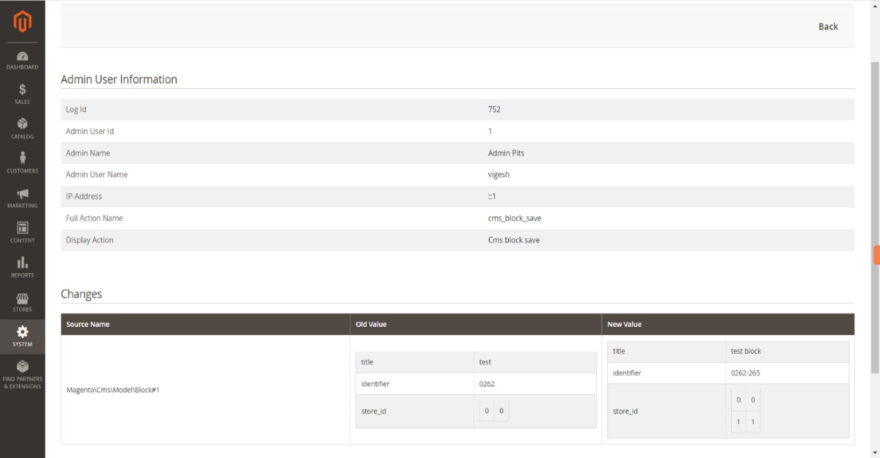Screen dimensions: 880x458
Task: Click the Source Name column header
Action: pyautogui.click(x=88, y=324)
